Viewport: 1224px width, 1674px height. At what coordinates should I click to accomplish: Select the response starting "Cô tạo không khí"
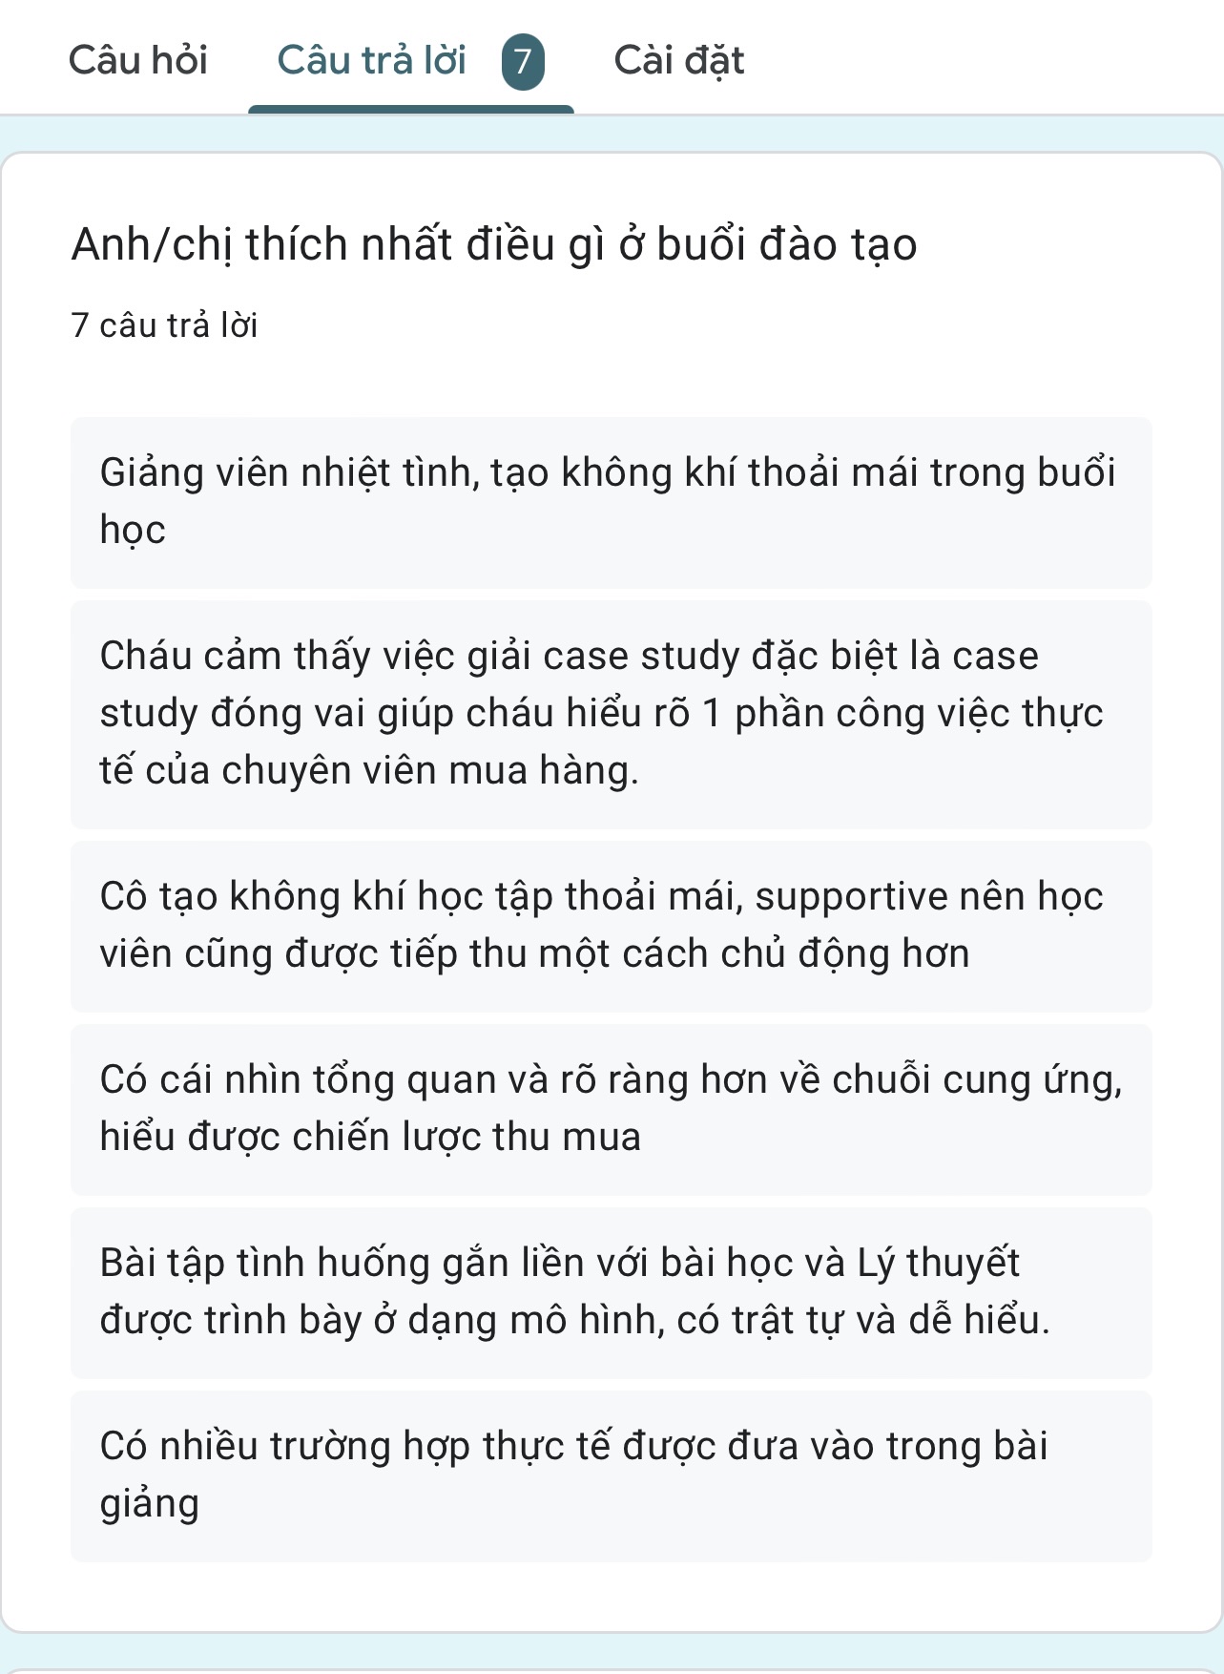(x=611, y=926)
